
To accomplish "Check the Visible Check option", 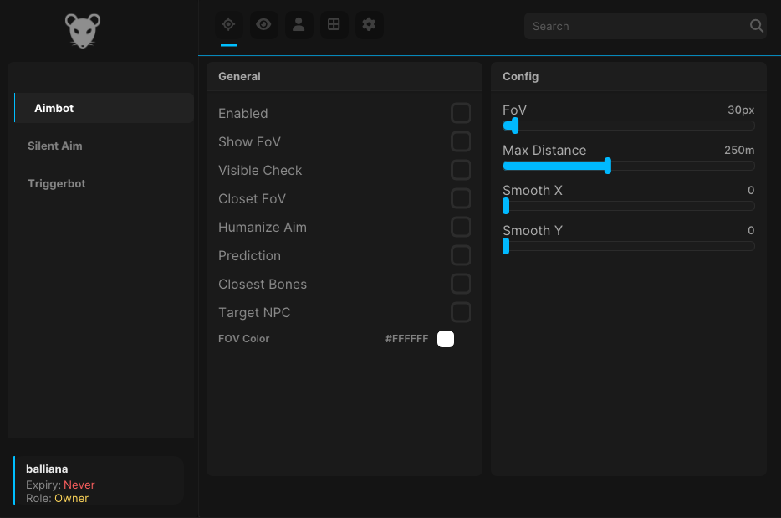I will [x=461, y=170].
